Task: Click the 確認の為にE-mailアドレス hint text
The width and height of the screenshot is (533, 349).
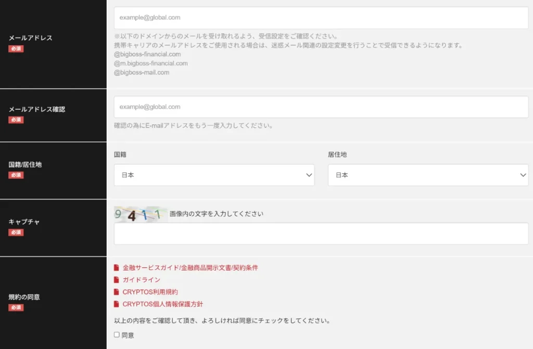Action: pos(194,126)
